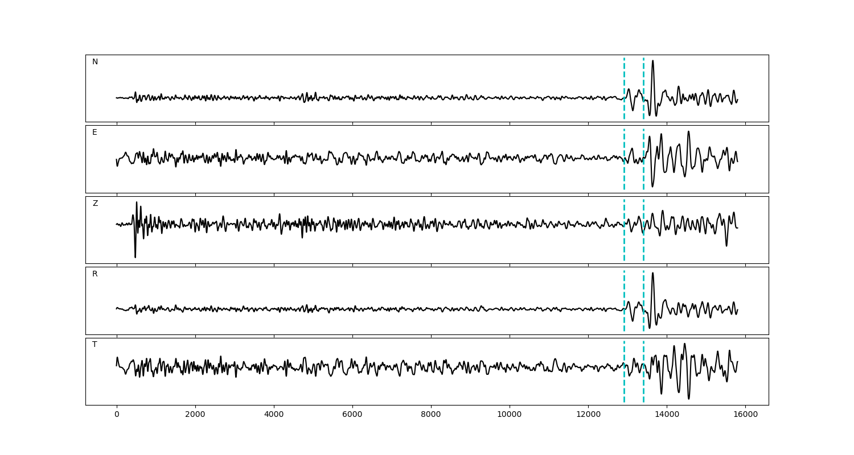Click the tallest peak in the R trace
The height and width of the screenshot is (455, 854).
point(652,274)
